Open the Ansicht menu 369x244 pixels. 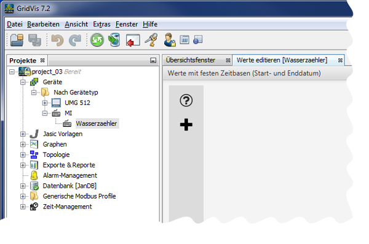tap(76, 24)
